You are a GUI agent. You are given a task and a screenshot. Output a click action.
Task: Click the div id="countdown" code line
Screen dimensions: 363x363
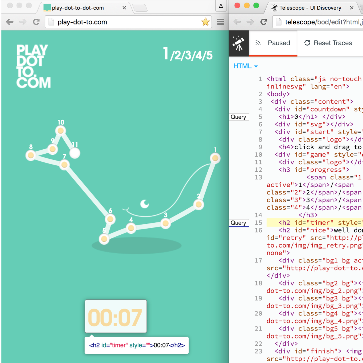click(319, 109)
